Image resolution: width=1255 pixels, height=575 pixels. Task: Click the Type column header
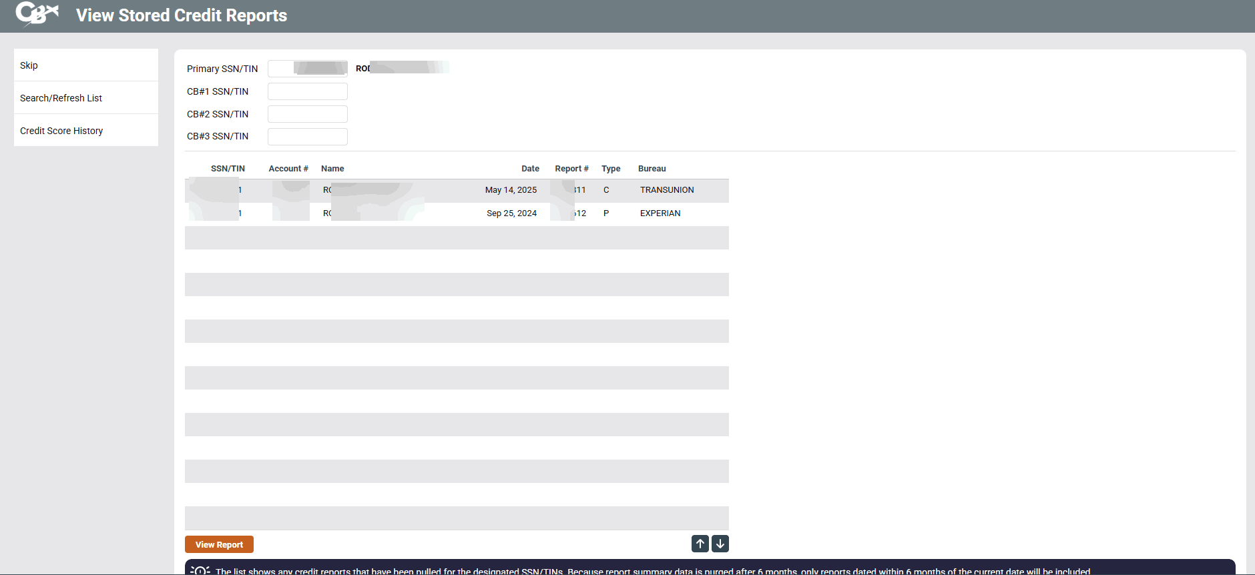pos(610,169)
